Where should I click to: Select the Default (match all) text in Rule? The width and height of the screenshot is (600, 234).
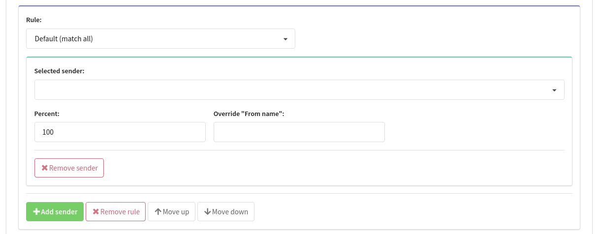63,38
